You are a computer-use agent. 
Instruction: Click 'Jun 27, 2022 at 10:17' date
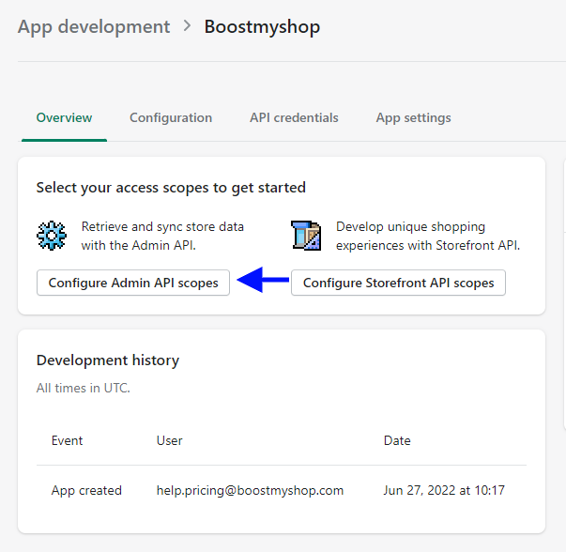(x=444, y=490)
